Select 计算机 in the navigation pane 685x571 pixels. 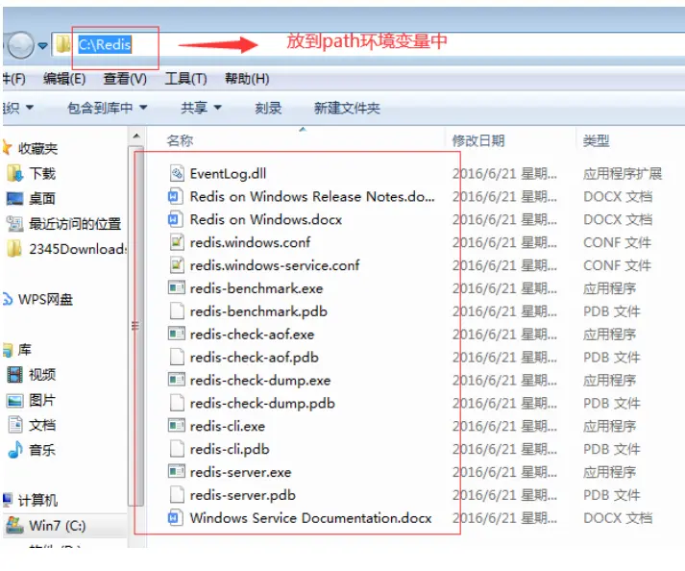[37, 500]
